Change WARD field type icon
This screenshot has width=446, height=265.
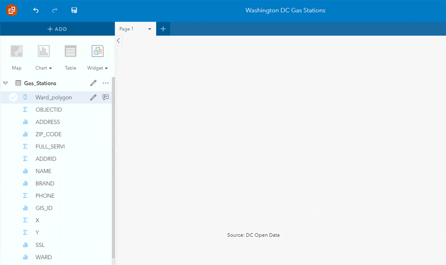(x=25, y=257)
